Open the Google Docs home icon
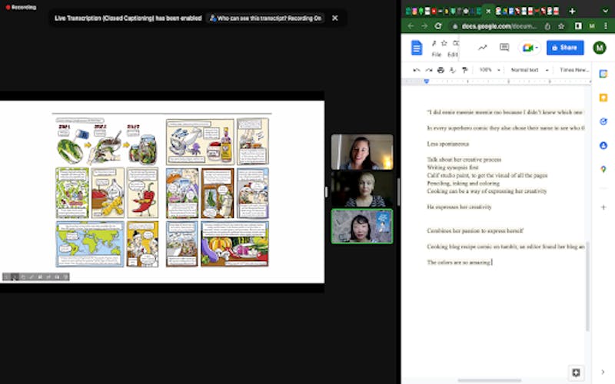This screenshot has width=615, height=384. pos(416,48)
